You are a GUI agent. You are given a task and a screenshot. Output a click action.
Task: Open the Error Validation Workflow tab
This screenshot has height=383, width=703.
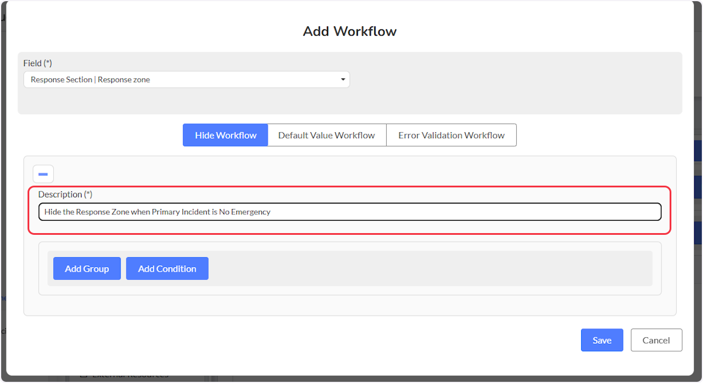coord(451,135)
